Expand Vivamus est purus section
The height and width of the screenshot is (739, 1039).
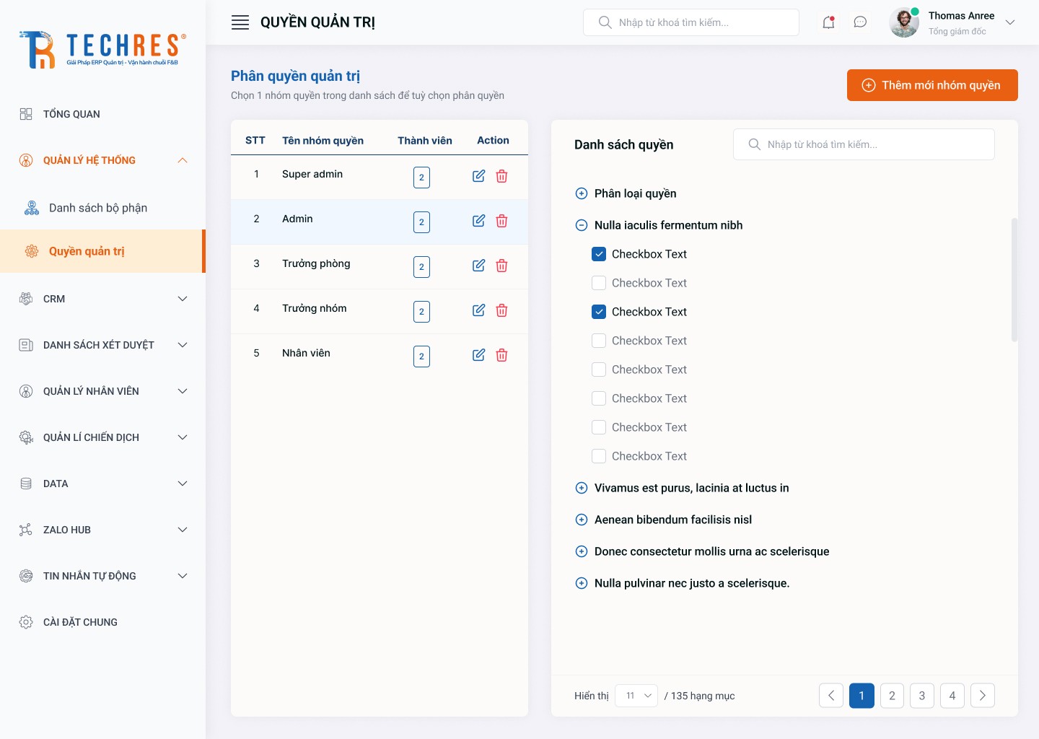coord(582,488)
